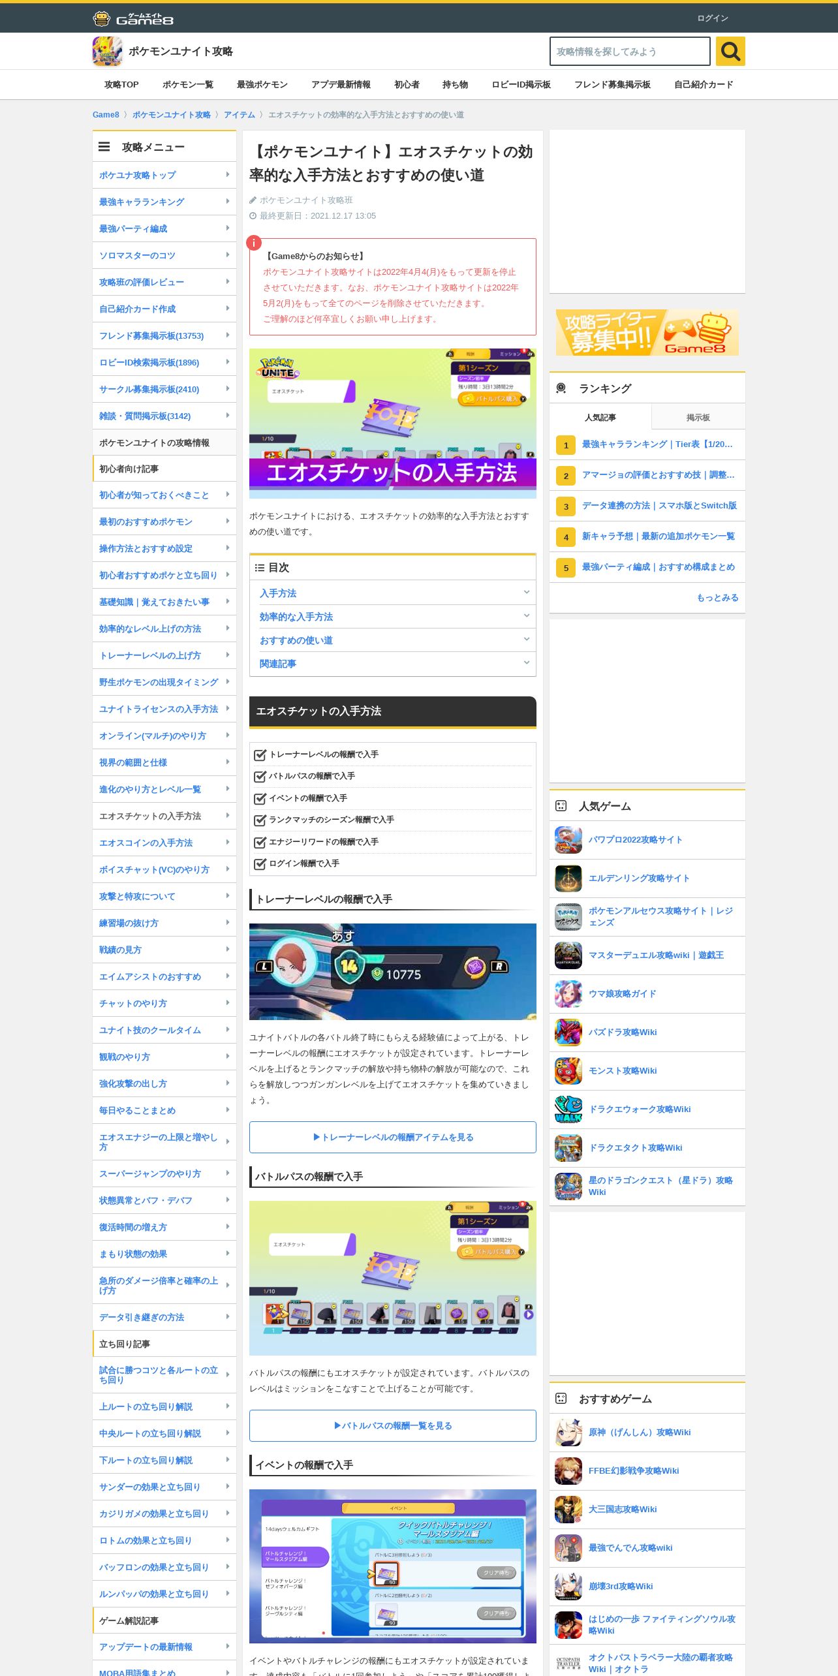This screenshot has height=1676, width=838.
Task: Open the ドラクエウォーク攻略Wiki game icon
Action: pos(568,1110)
